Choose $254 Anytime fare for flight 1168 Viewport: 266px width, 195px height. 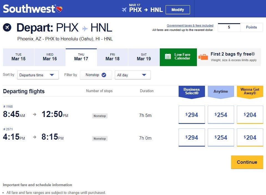(221, 115)
